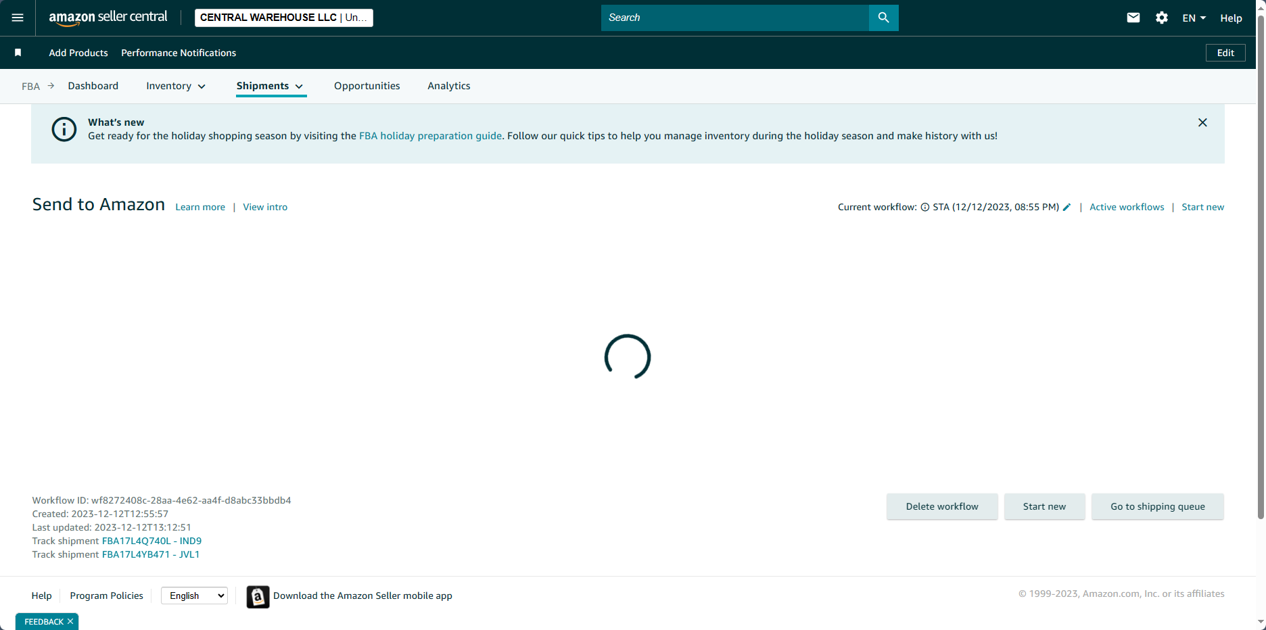
Task: Open Active workflows link
Action: coord(1127,208)
